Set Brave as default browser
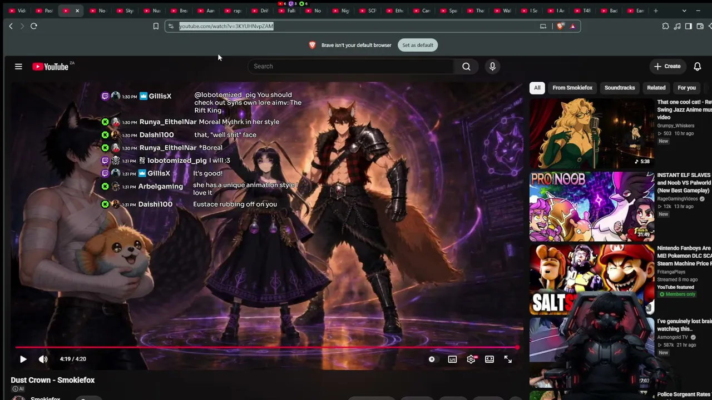 pyautogui.click(x=418, y=45)
